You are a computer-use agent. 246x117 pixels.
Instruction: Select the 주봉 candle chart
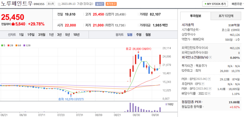point(139,35)
